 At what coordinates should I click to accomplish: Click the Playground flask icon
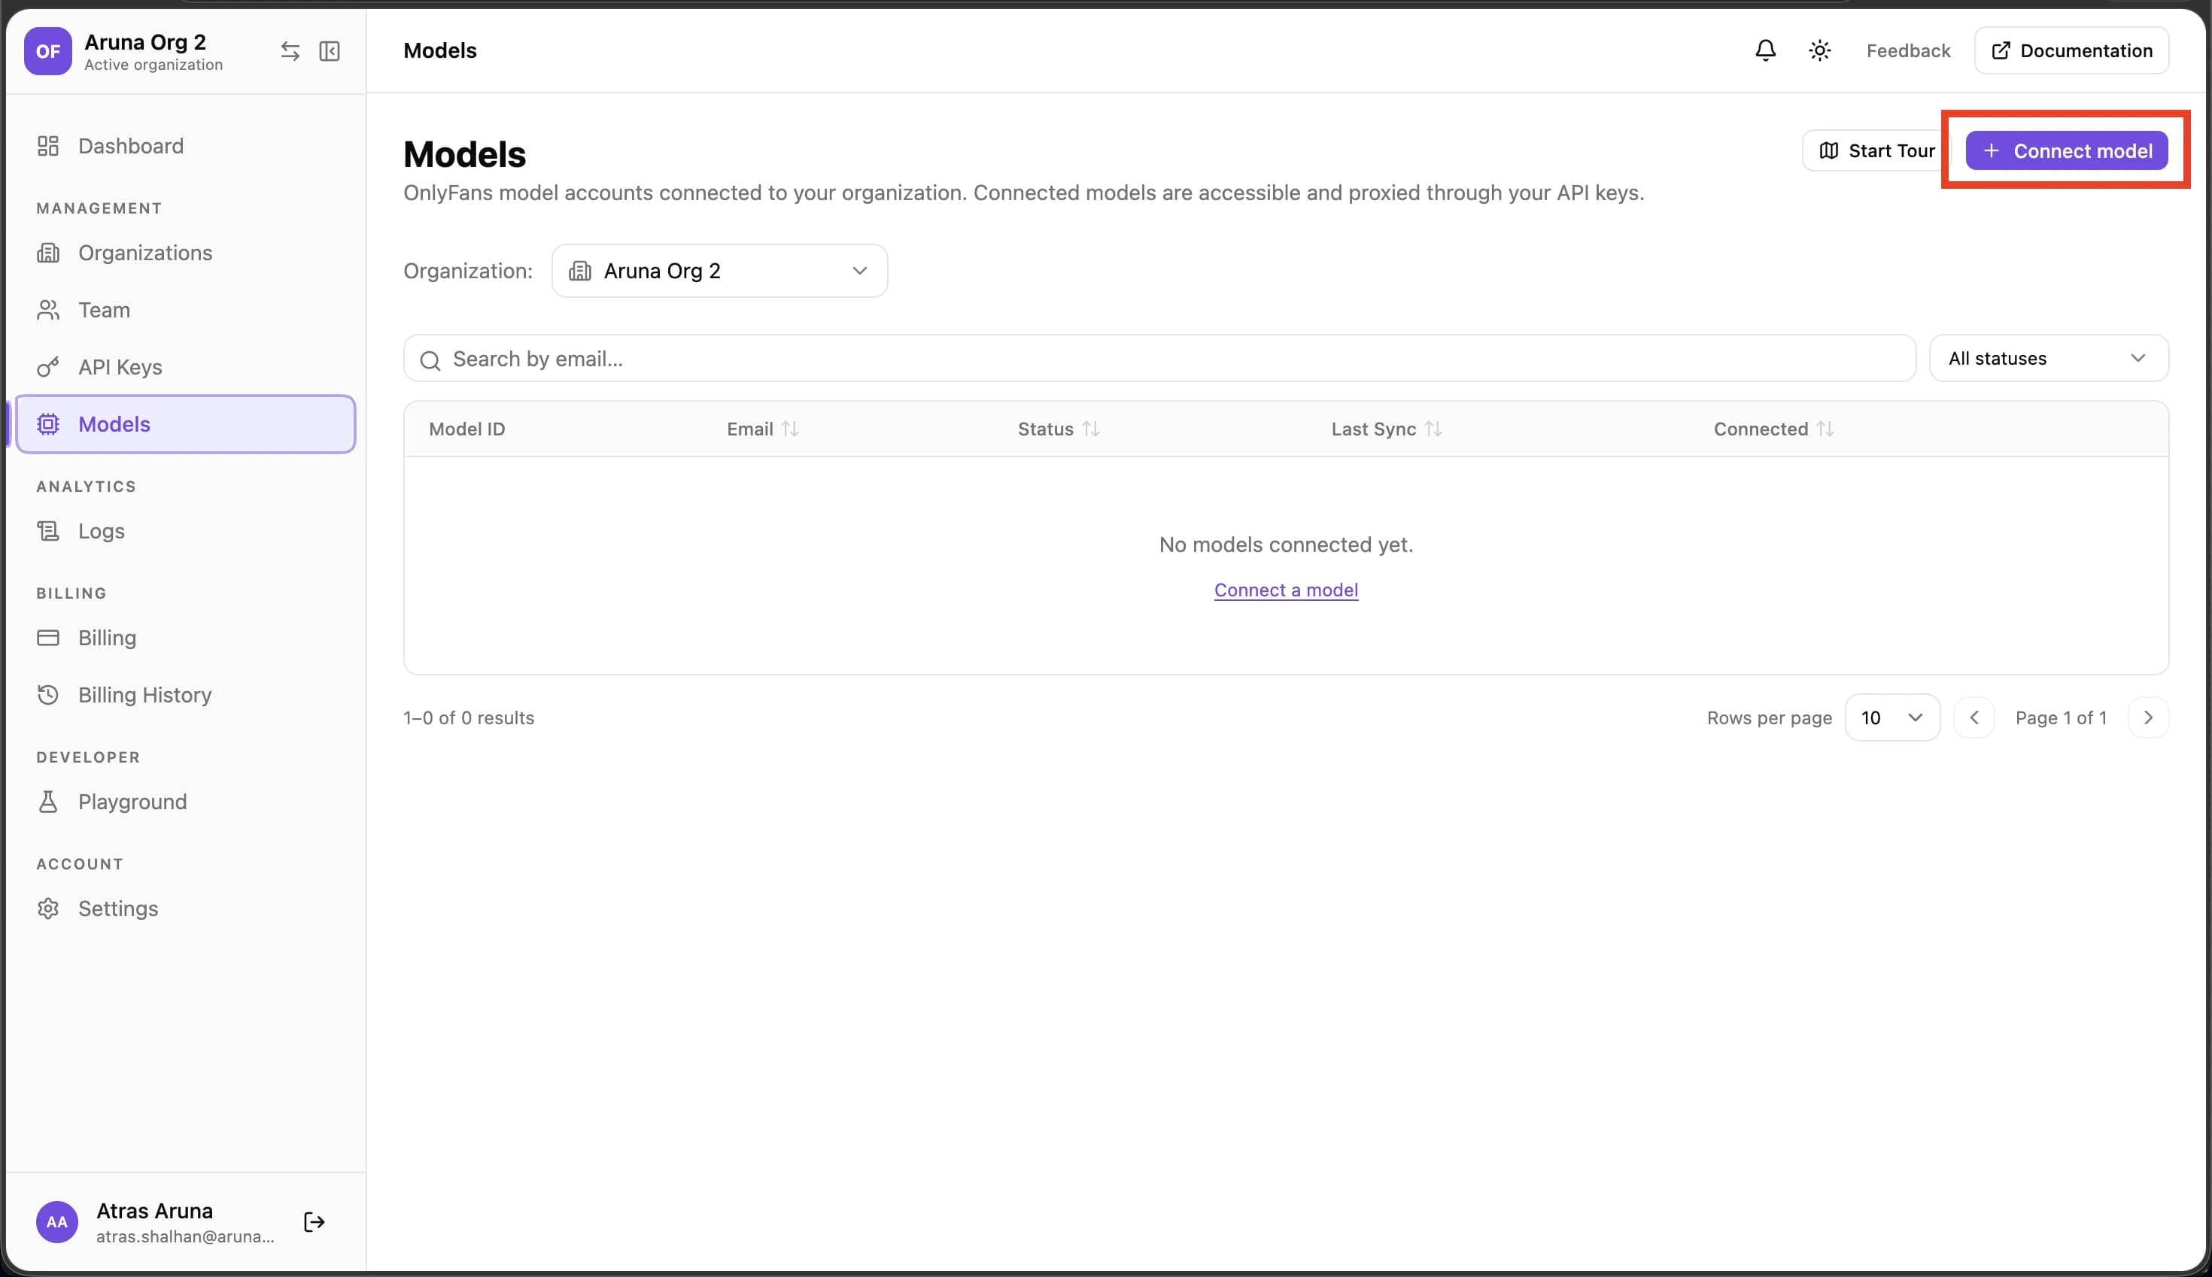(48, 802)
